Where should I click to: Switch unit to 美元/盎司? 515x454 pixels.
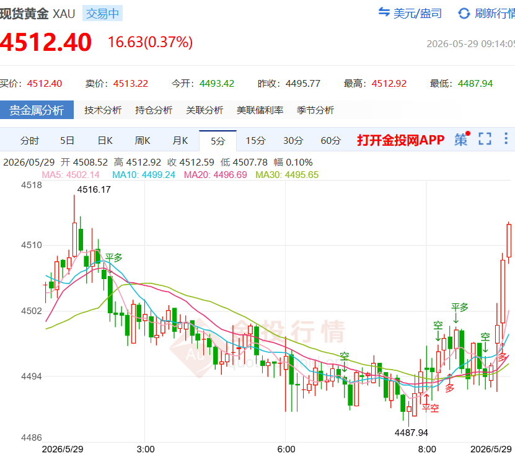pyautogui.click(x=418, y=14)
